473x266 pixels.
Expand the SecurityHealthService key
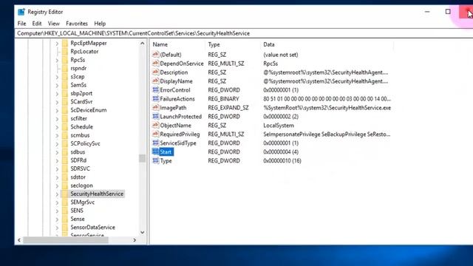57,194
